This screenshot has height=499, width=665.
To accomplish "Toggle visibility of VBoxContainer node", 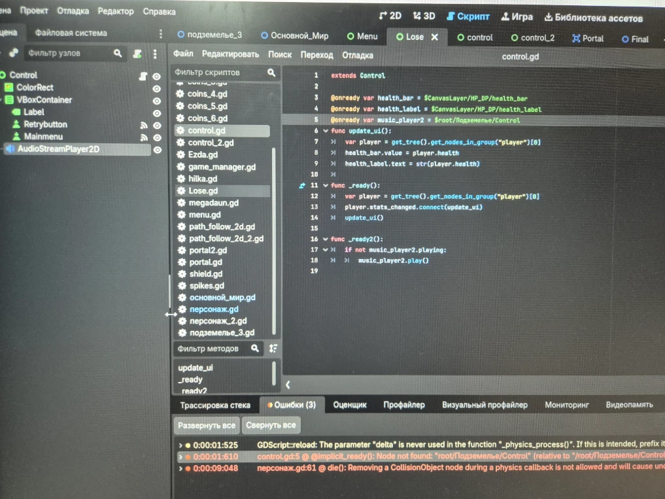I will 156,101.
